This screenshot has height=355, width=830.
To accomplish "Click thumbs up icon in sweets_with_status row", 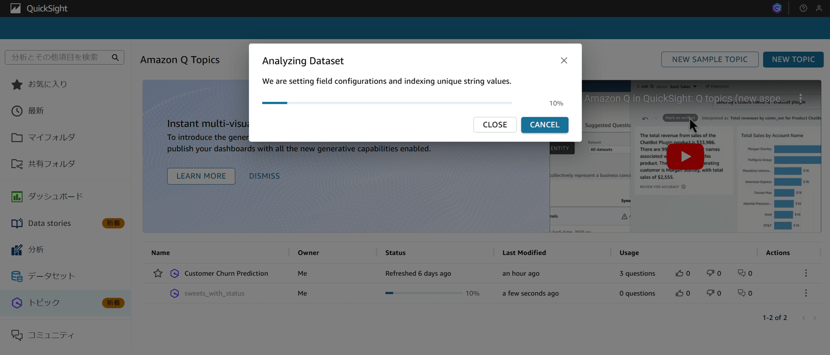I will pyautogui.click(x=679, y=293).
